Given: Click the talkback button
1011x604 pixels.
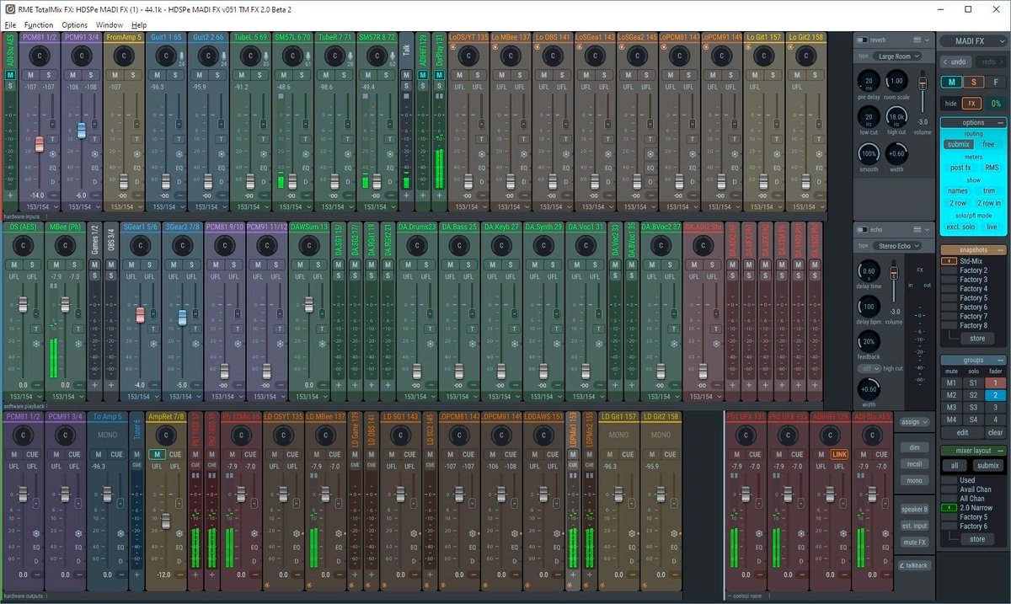Looking at the screenshot, I should click(x=915, y=565).
